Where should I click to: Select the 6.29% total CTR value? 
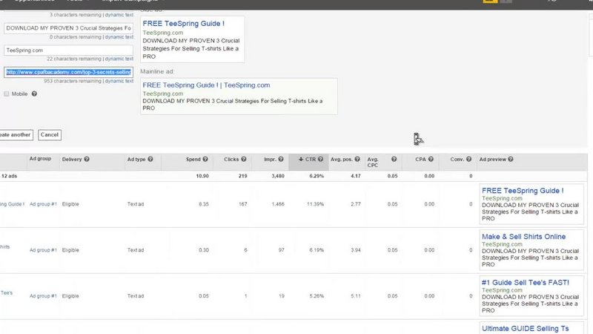(317, 176)
